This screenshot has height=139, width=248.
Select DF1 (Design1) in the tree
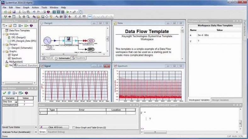(x=19, y=37)
